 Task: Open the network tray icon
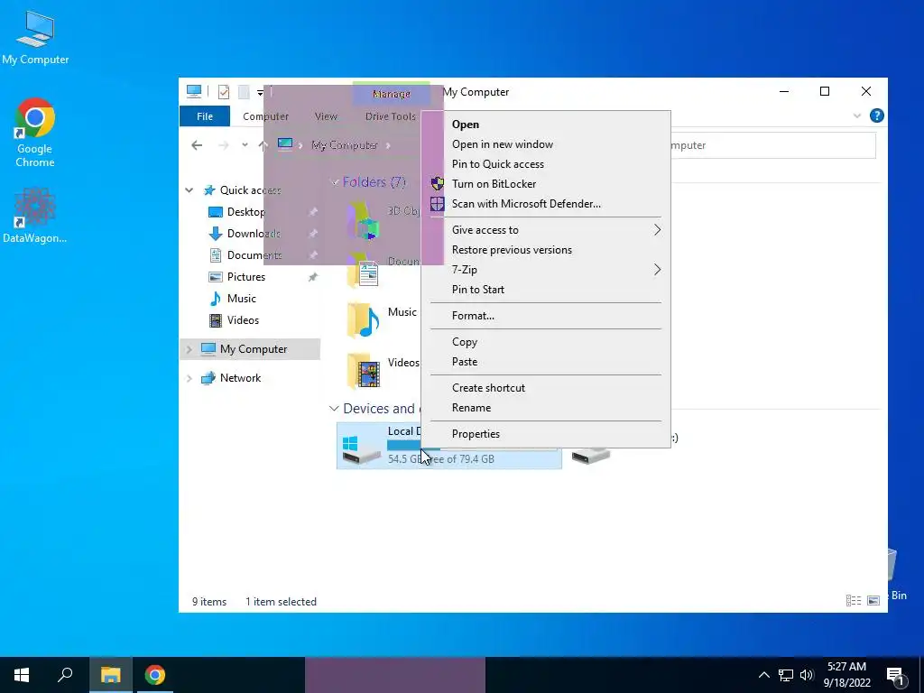[786, 675]
